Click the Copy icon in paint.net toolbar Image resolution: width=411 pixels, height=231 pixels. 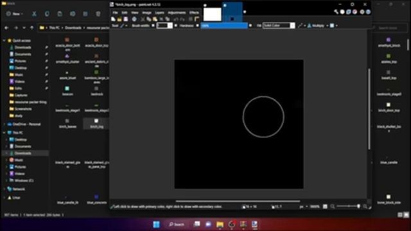pyautogui.click(x=148, y=19)
